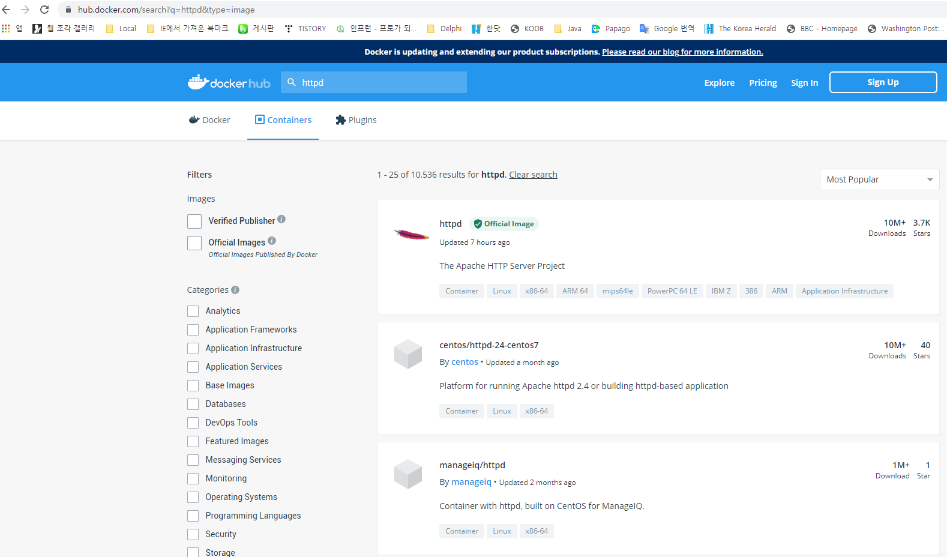947x557 pixels.
Task: Check the Messaging Services category
Action: tap(193, 460)
